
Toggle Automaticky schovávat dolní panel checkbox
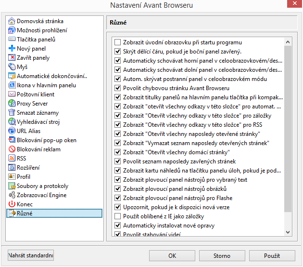click(117, 69)
